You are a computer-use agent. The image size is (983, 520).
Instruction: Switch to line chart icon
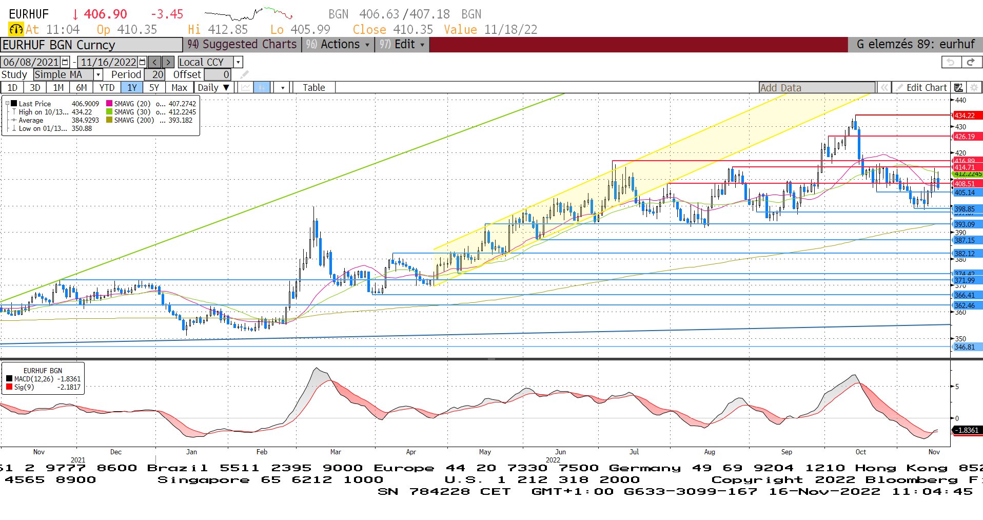246,87
